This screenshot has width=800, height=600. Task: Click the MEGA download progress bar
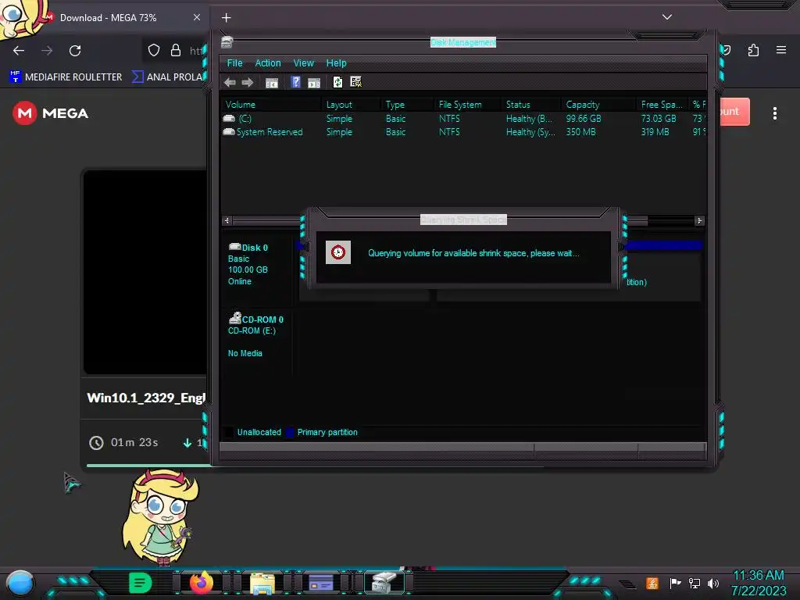(x=149, y=465)
